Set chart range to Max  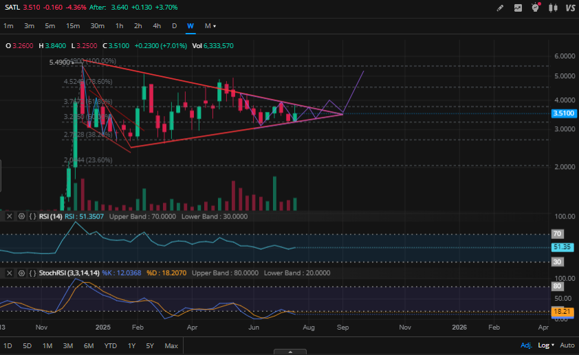pyautogui.click(x=171, y=346)
